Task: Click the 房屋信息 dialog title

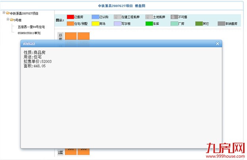Action: tap(29, 43)
